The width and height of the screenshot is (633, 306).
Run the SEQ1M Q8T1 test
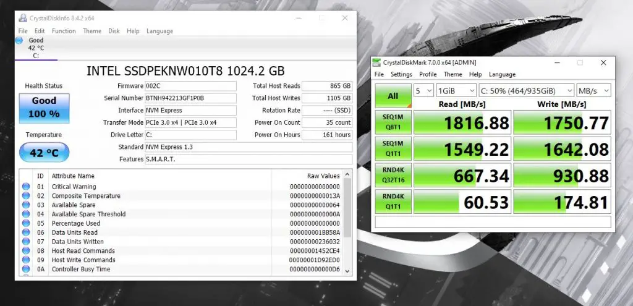tap(393, 122)
